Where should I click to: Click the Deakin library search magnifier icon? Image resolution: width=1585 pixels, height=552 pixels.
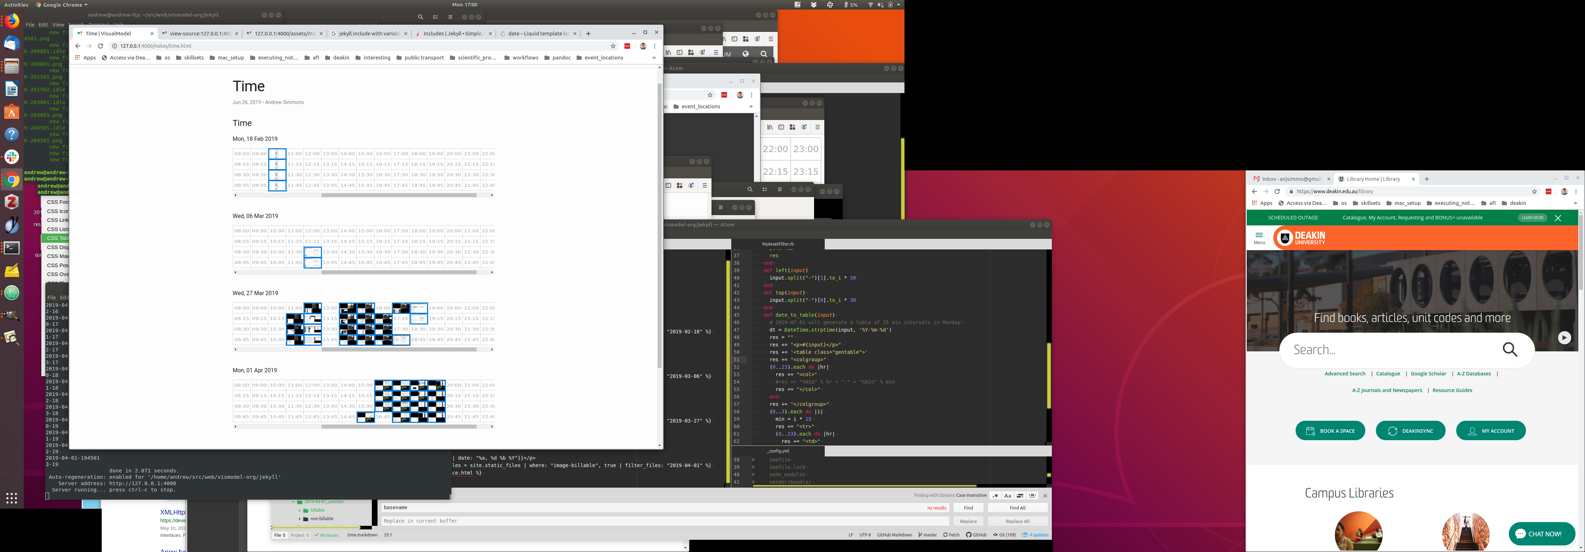tap(1510, 350)
